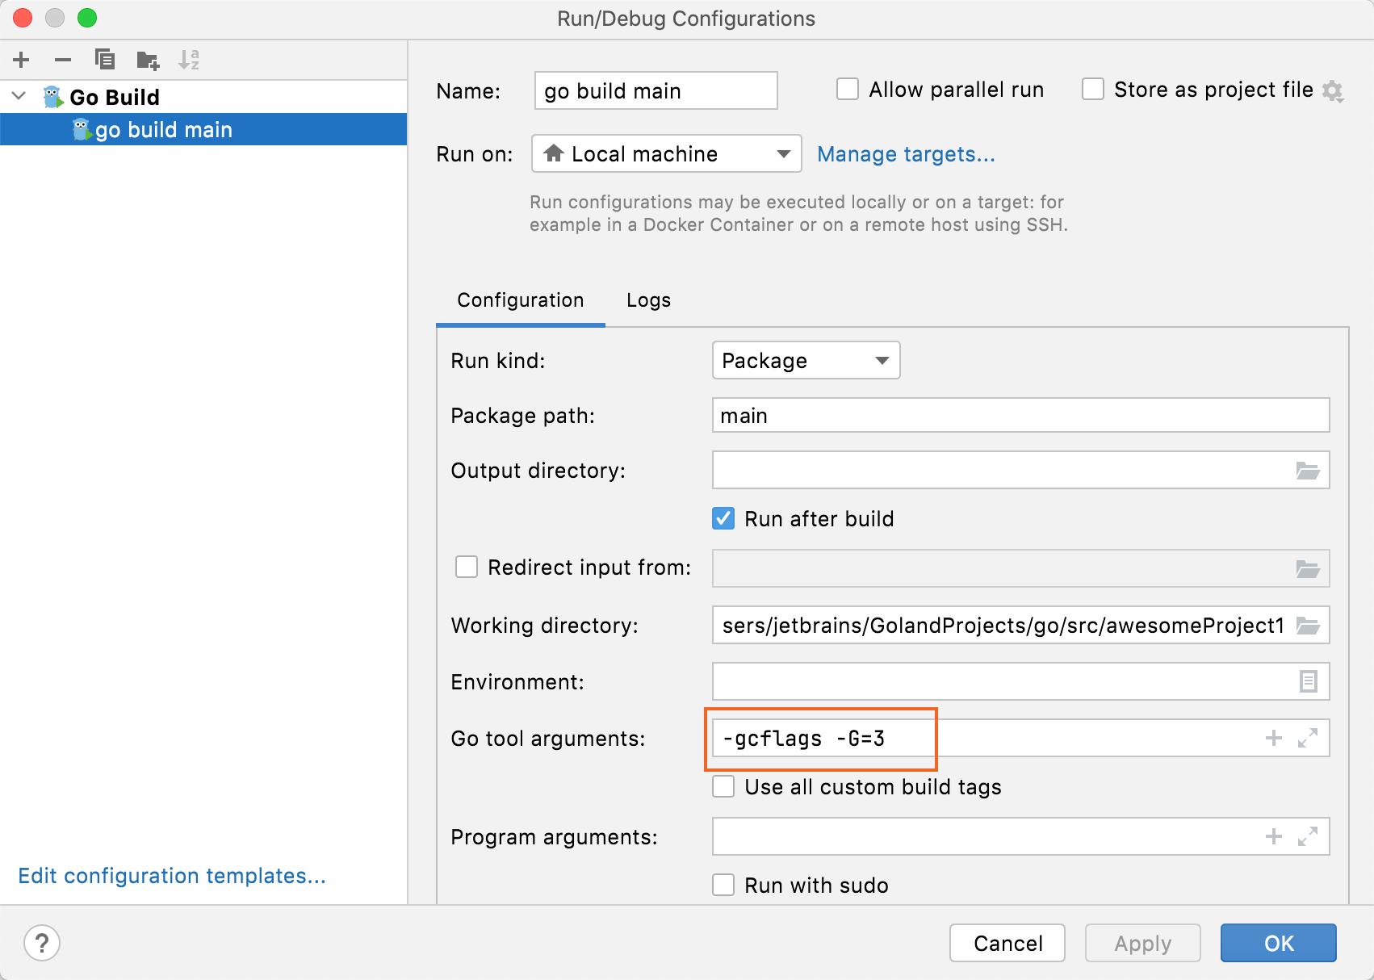
Task: Disable Run after build
Action: point(724,518)
